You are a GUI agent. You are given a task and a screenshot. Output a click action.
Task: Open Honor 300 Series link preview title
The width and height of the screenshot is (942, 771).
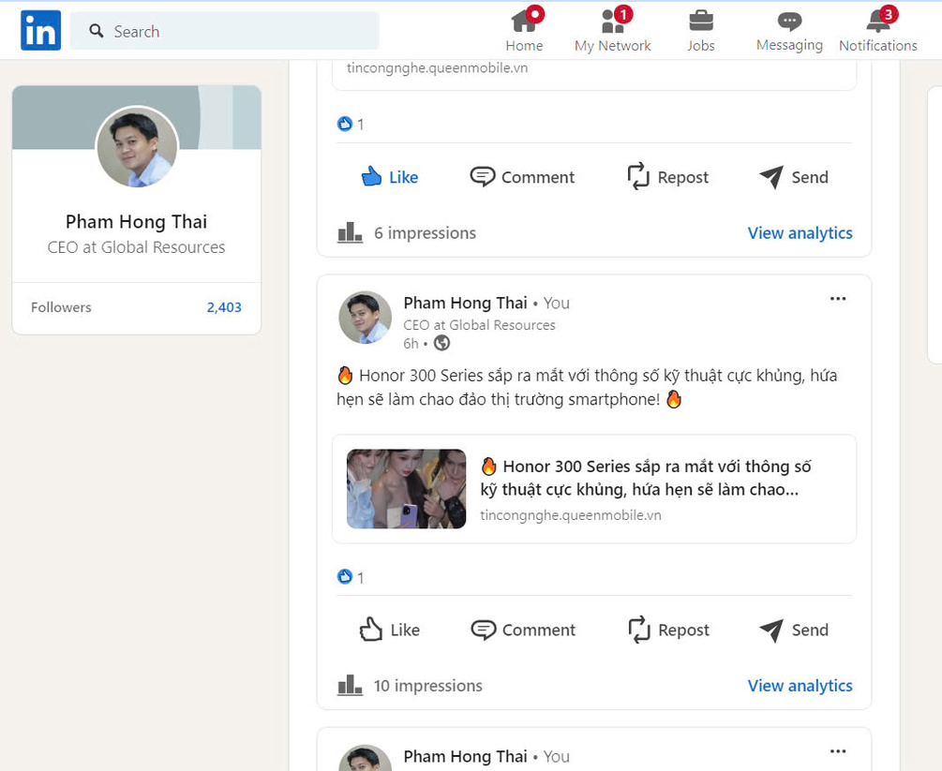point(646,478)
